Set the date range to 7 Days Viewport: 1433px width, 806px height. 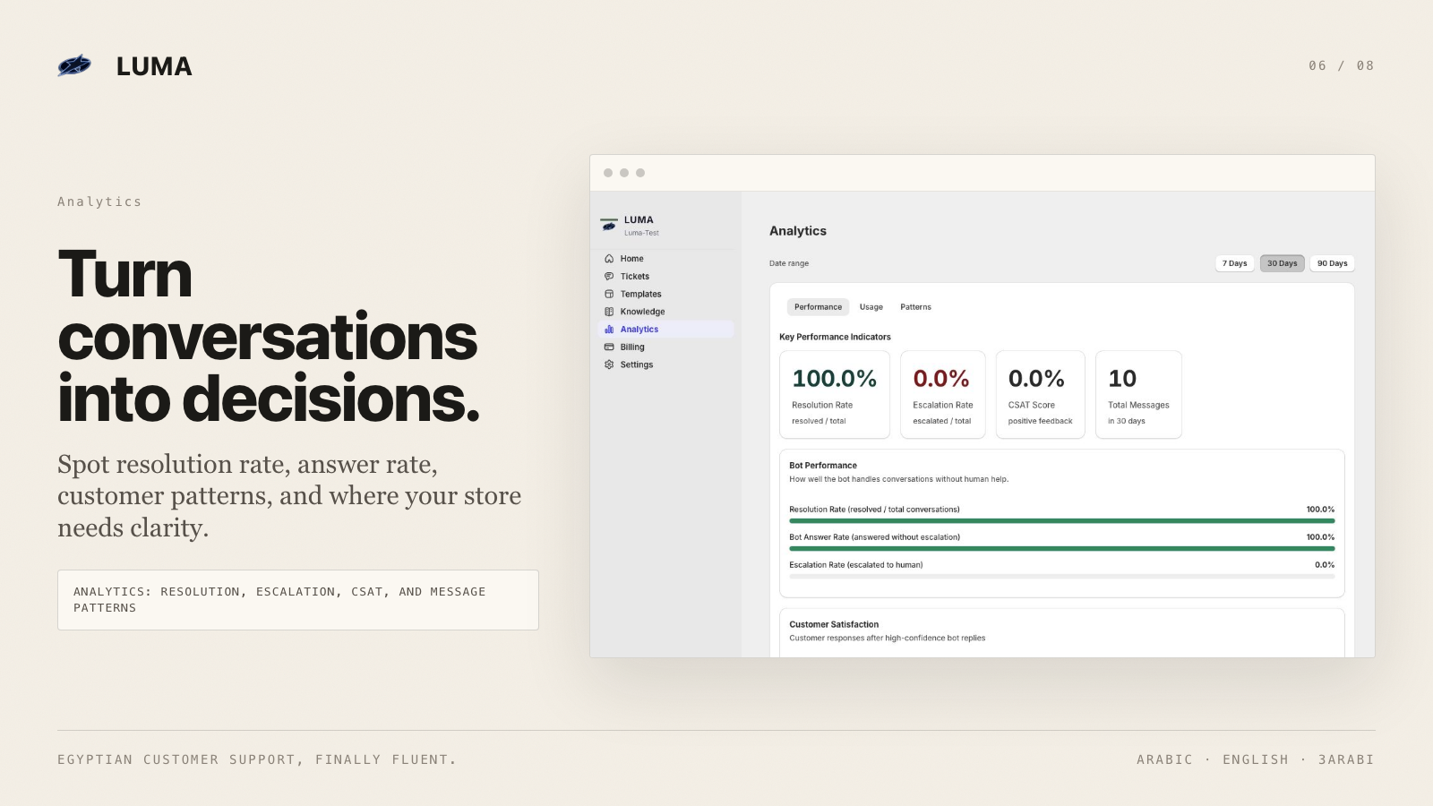1235,263
